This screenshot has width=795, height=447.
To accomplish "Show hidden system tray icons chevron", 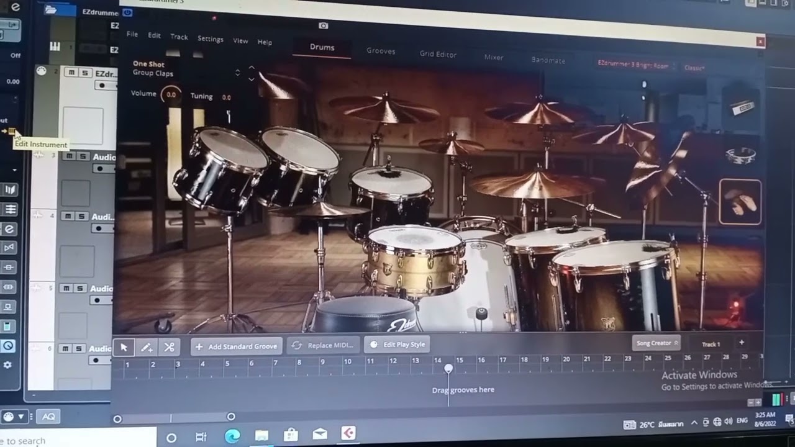I will [694, 422].
